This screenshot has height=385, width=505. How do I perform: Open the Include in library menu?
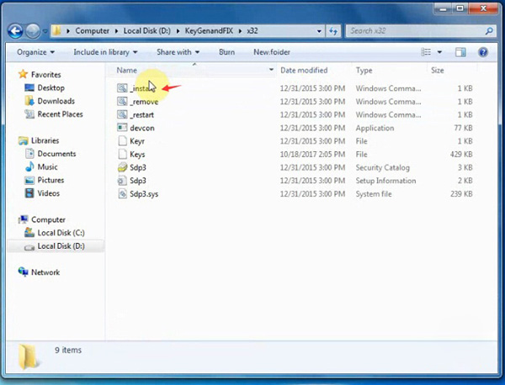[105, 52]
